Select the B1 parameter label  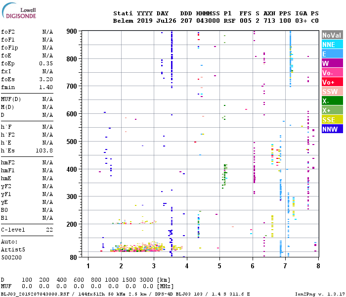[x=4, y=218]
